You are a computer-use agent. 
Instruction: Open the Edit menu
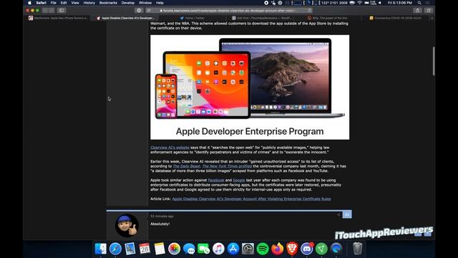pyautogui.click(x=64, y=3)
